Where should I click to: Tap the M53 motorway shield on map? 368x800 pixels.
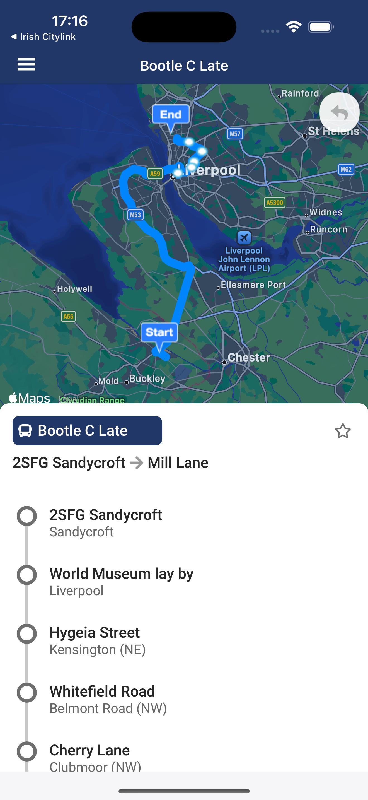(x=135, y=215)
